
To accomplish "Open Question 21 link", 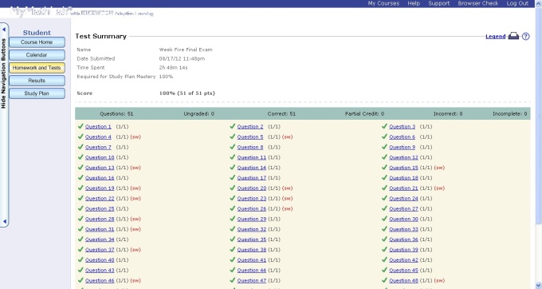I will pyautogui.click(x=403, y=188).
